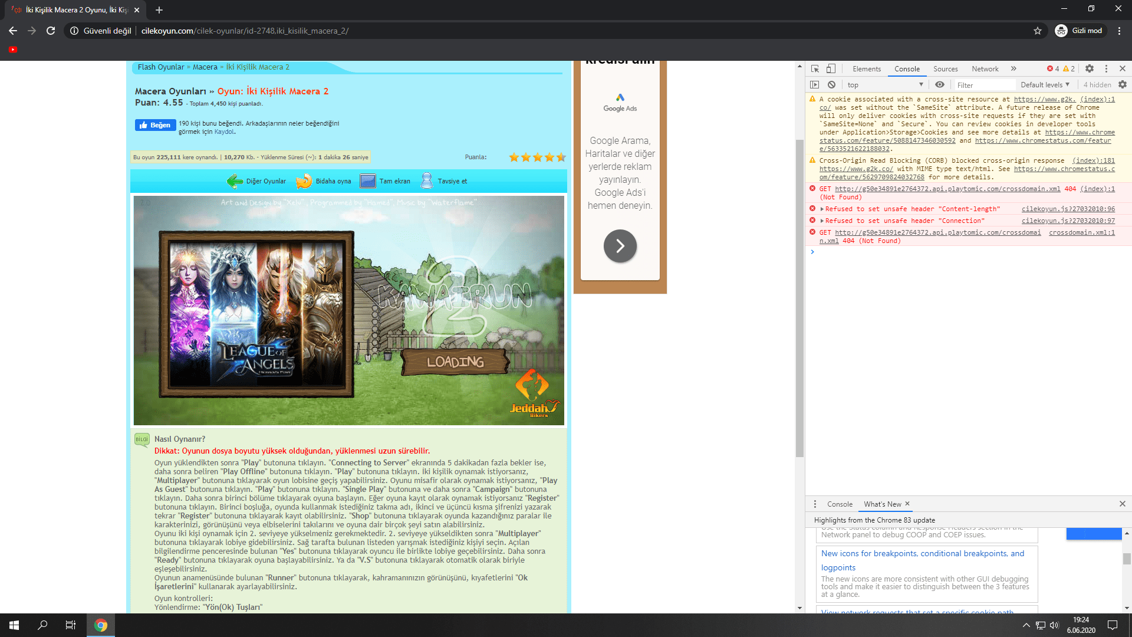Click the red error count badge

(x=1053, y=69)
